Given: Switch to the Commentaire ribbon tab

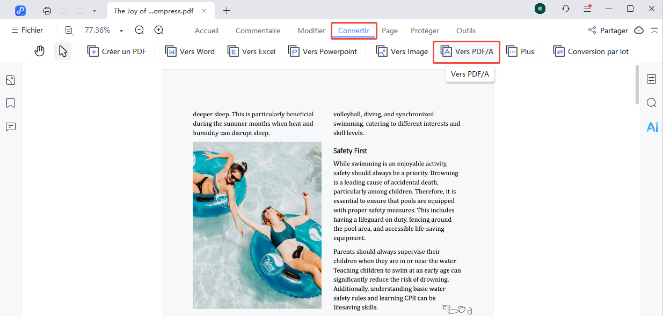Looking at the screenshot, I should tap(258, 31).
